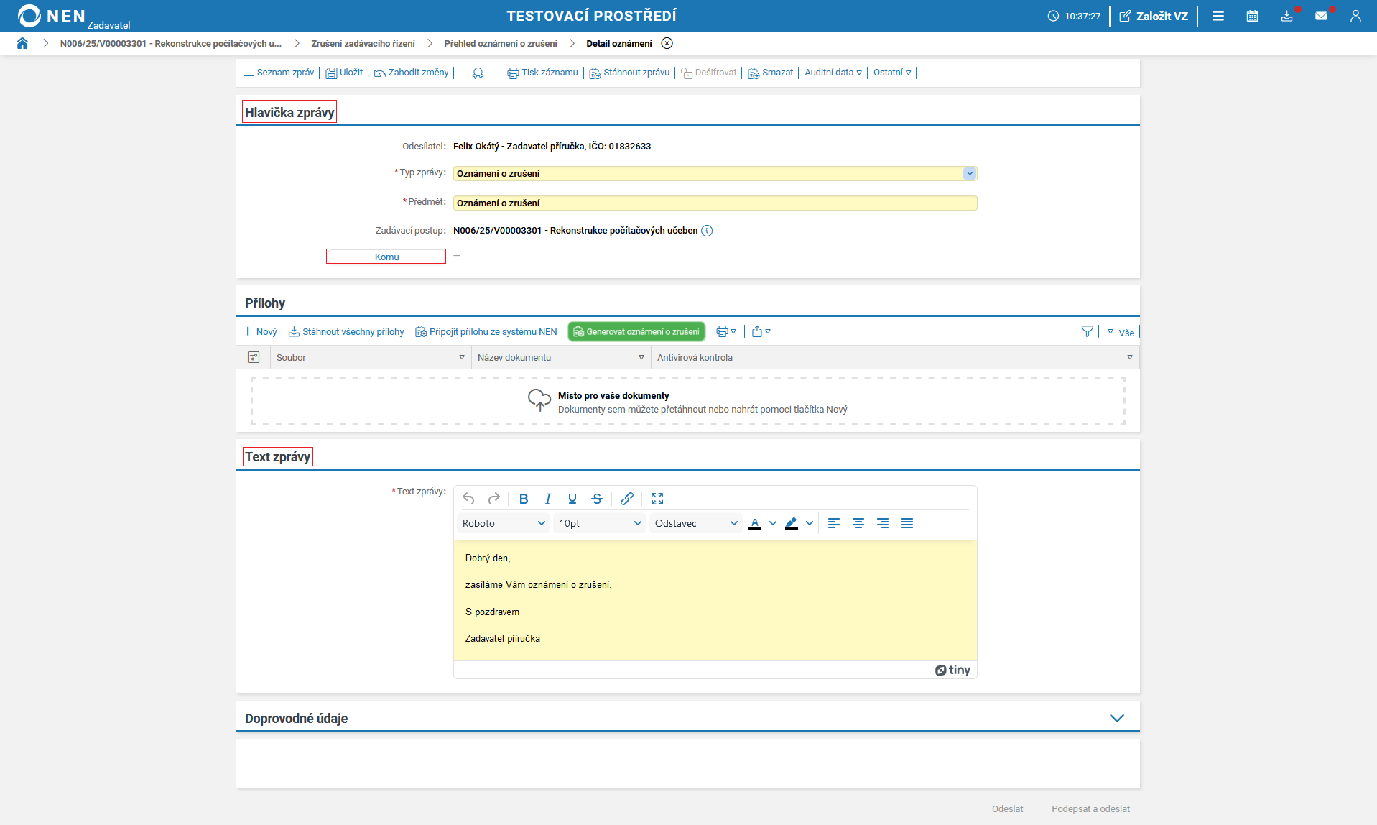1377x825 pixels.
Task: Click the info icon beside Zadávací postup
Action: tap(707, 231)
